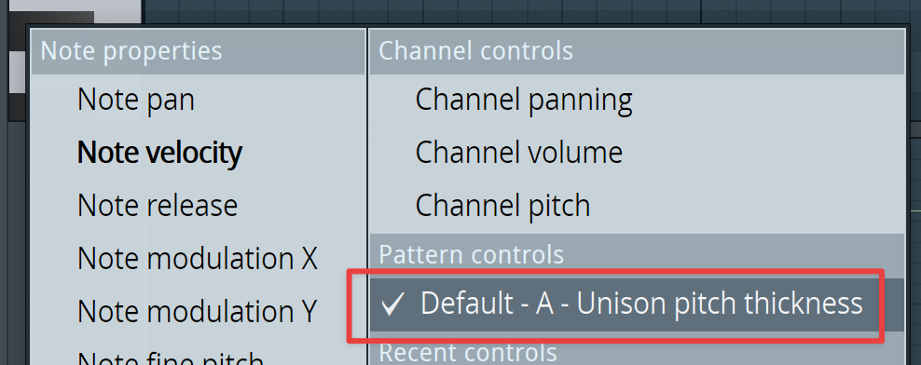This screenshot has height=365, width=921.
Task: Click empty space right of Channel pitch
Action: 746,206
